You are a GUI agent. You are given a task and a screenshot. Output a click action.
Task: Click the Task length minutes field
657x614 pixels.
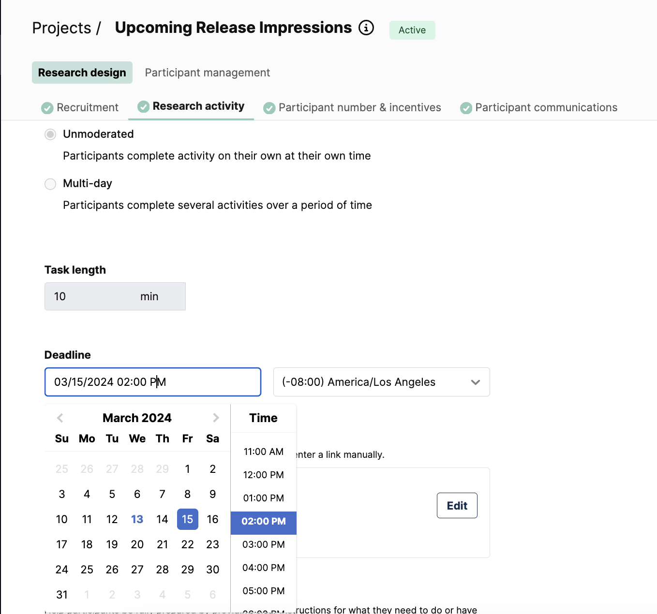point(115,296)
